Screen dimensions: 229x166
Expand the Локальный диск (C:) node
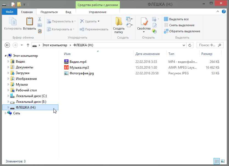click(8, 96)
